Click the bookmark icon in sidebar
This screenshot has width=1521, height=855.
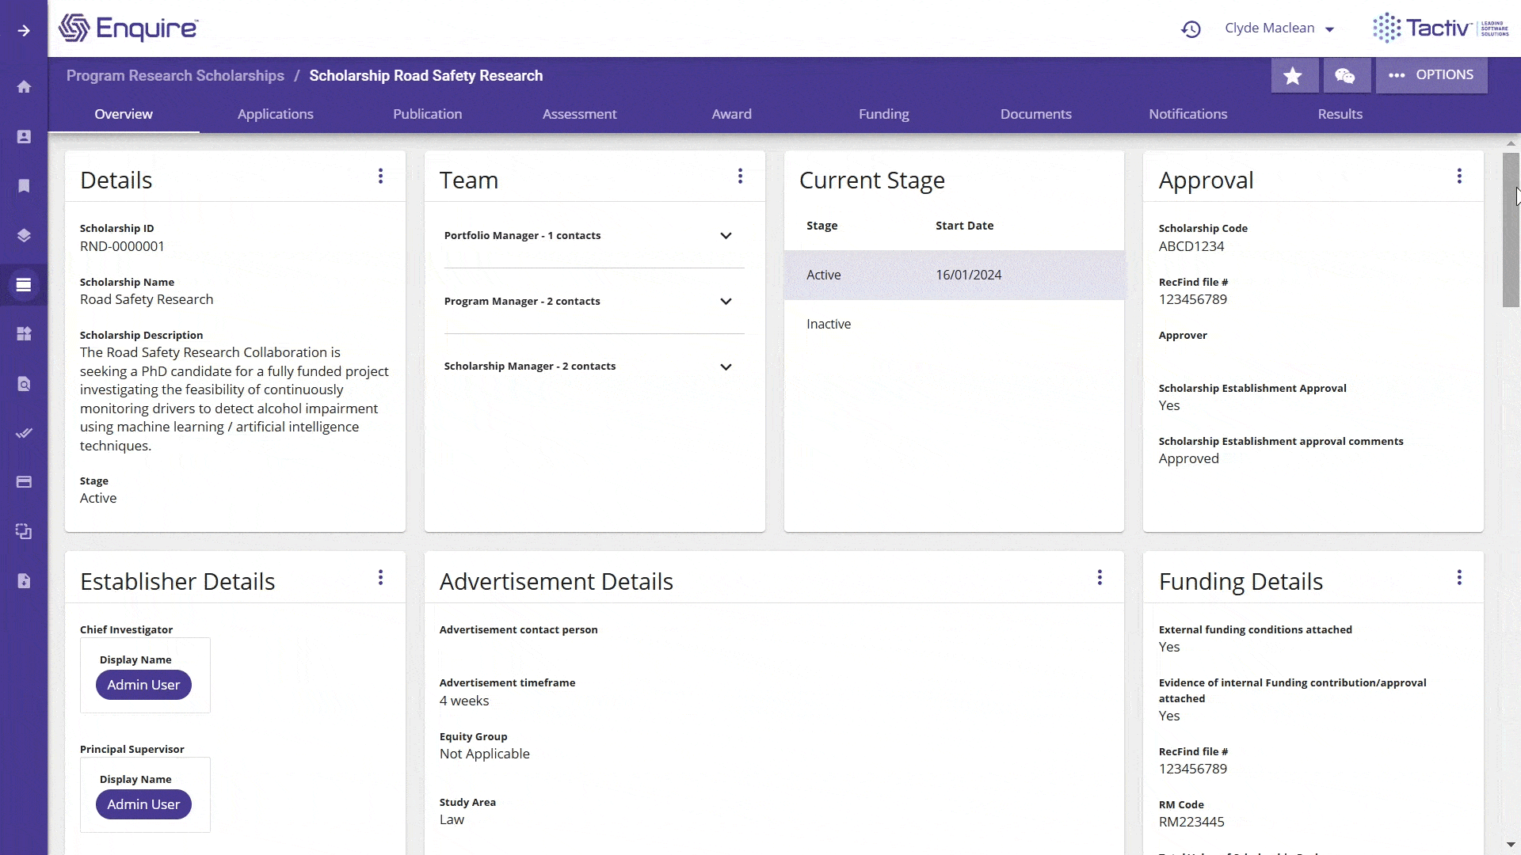(x=24, y=186)
